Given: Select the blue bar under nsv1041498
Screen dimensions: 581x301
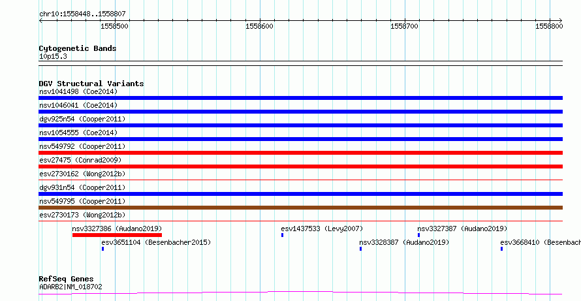Looking at the screenshot, I should 300,98.
